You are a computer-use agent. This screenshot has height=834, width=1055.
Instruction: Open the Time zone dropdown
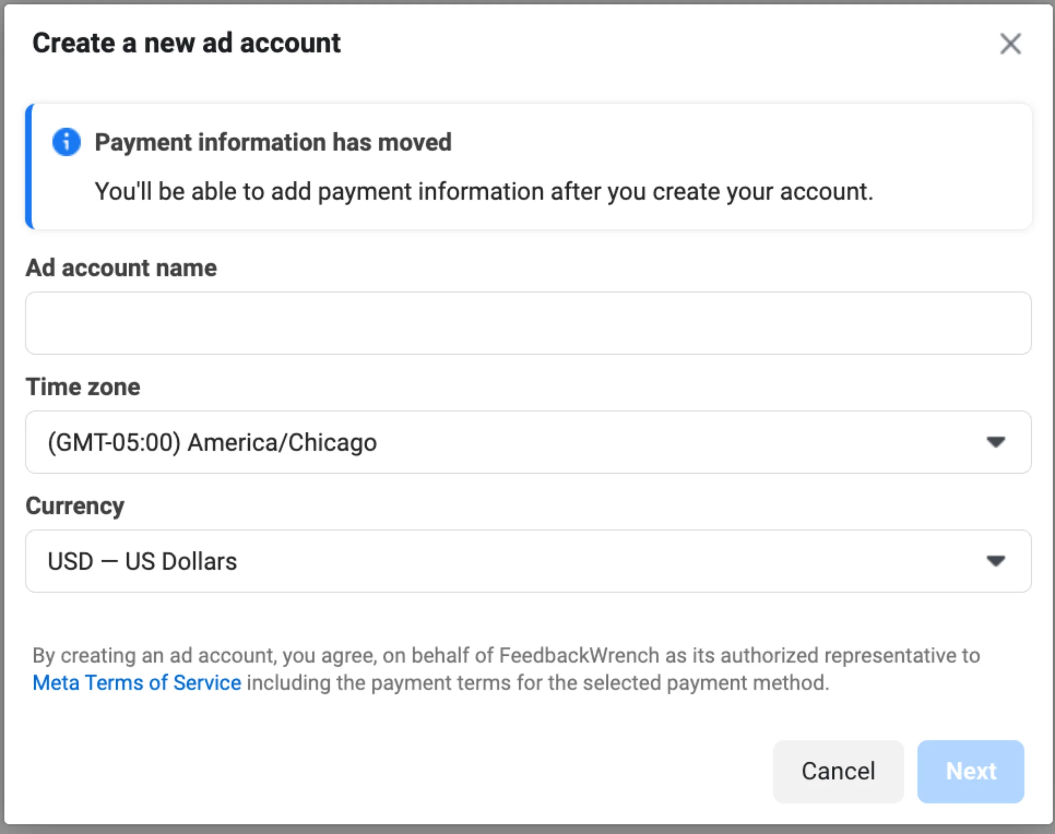pyautogui.click(x=528, y=442)
